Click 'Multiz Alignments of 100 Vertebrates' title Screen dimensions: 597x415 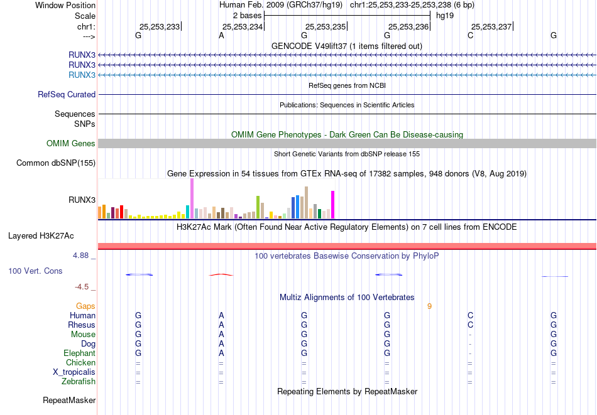[347, 298]
